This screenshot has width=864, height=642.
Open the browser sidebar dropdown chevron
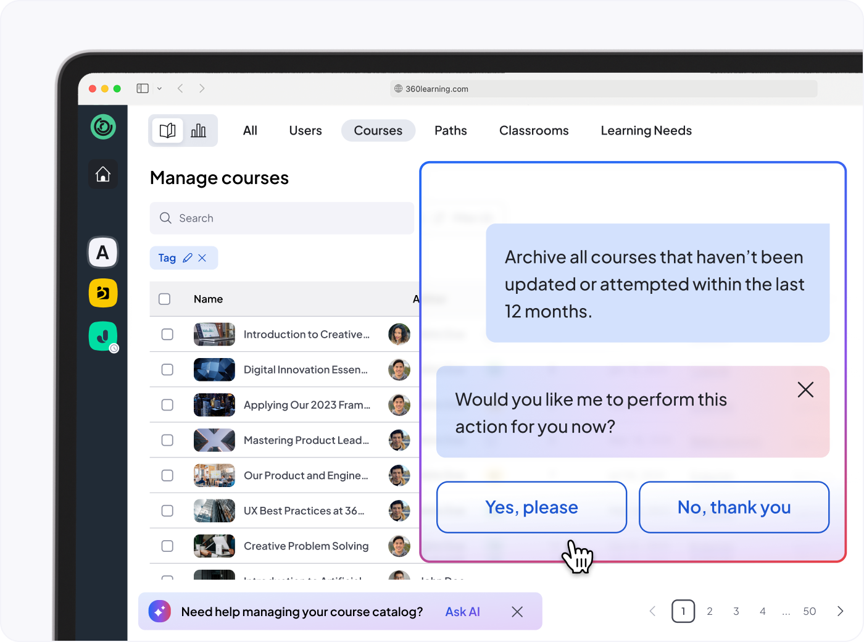click(159, 88)
